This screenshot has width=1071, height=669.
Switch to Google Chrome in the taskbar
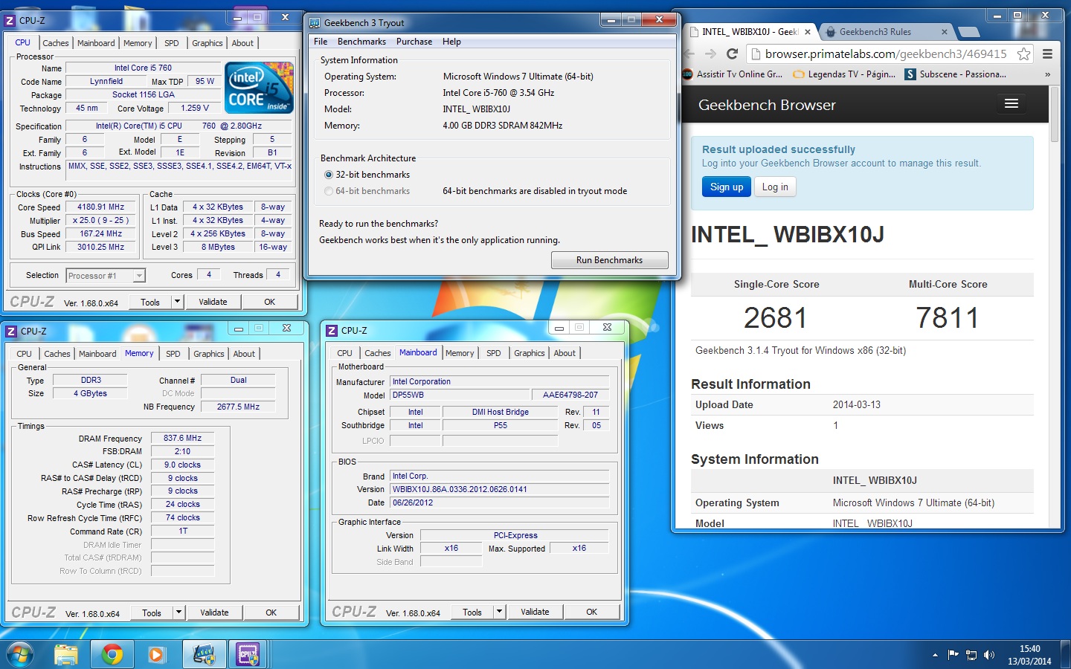pyautogui.click(x=112, y=655)
